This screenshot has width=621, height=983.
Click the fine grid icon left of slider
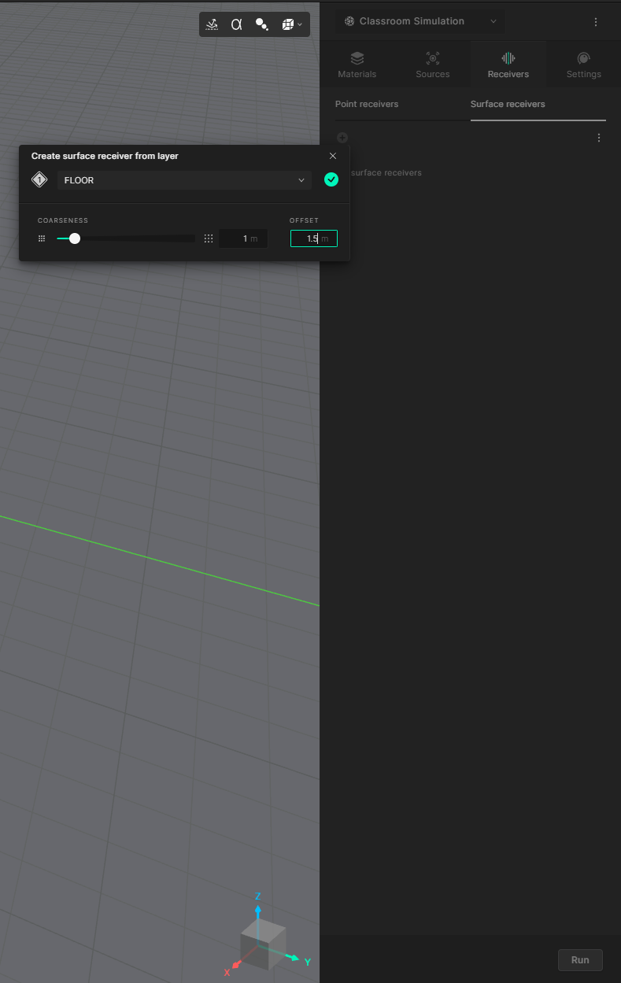click(42, 238)
